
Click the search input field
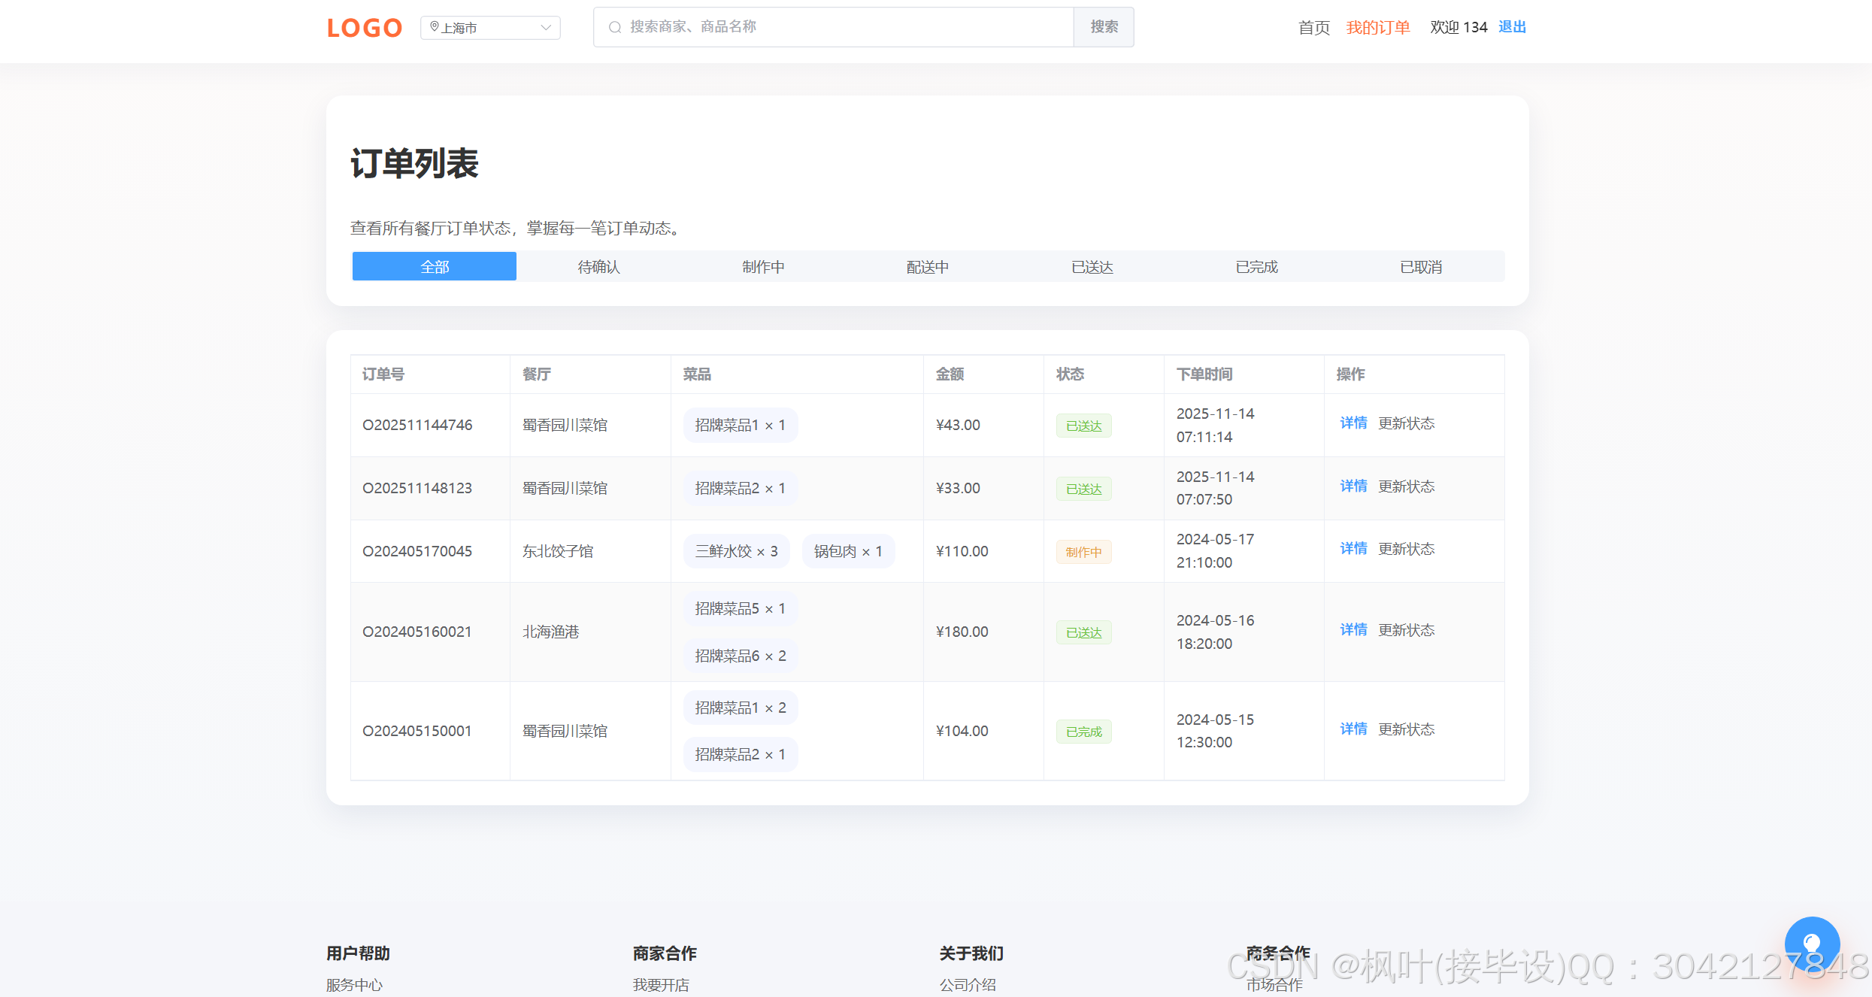[x=827, y=26]
